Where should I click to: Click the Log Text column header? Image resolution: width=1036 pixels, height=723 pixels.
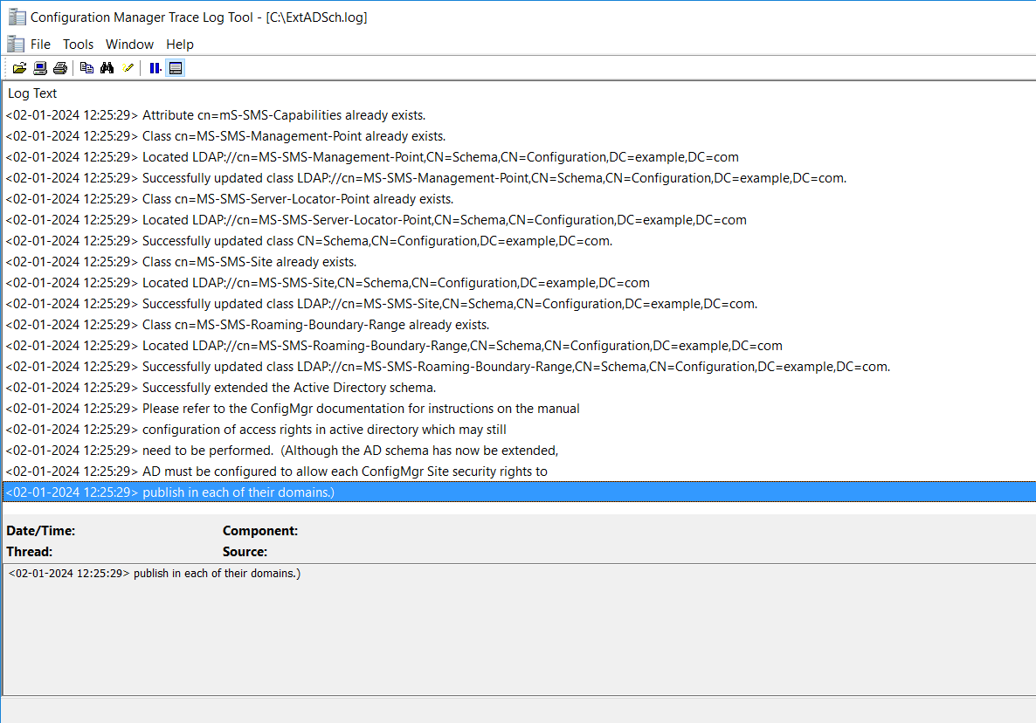click(32, 93)
